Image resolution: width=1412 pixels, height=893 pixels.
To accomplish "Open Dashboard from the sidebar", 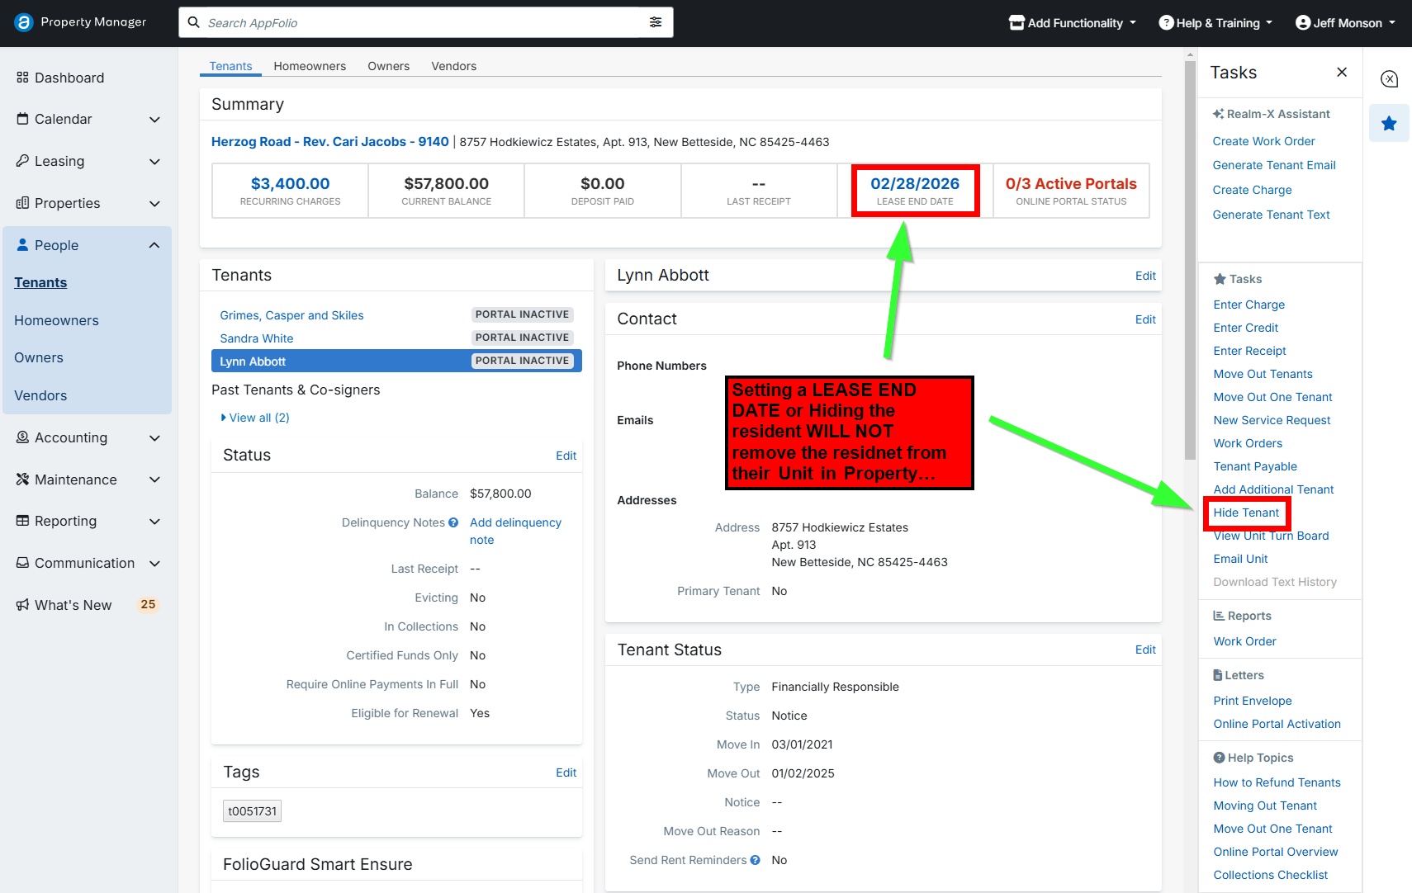I will (x=69, y=78).
